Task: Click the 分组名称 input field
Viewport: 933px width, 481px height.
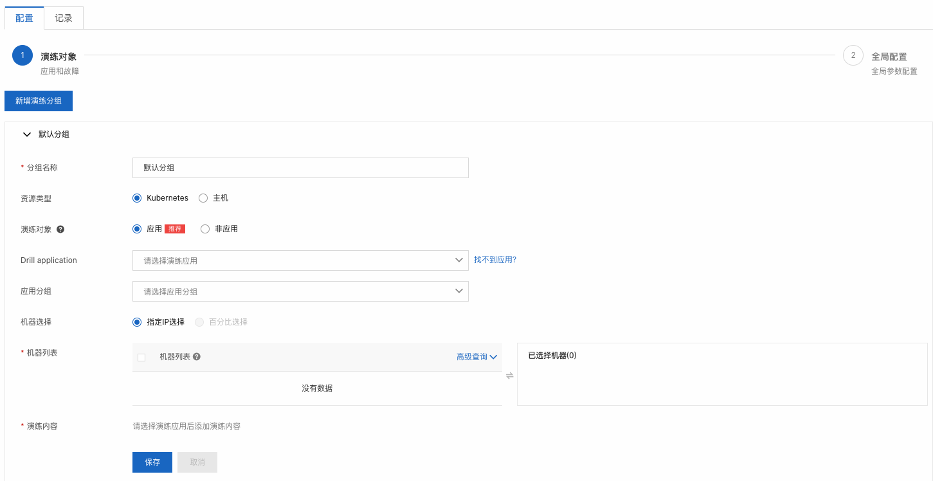Action: 300,168
